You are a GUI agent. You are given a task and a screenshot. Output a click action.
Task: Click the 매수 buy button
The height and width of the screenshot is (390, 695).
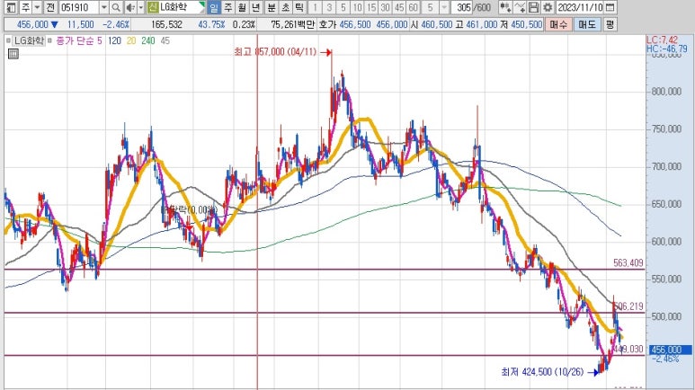click(x=558, y=24)
